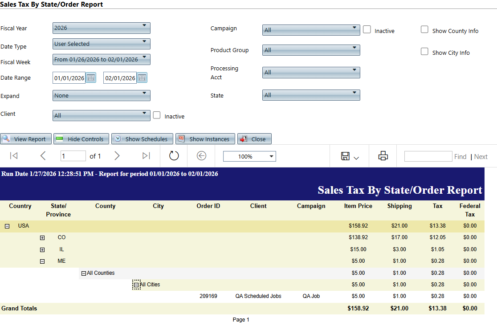Click the refresh report icon
This screenshot has height=326, width=497.
click(174, 156)
